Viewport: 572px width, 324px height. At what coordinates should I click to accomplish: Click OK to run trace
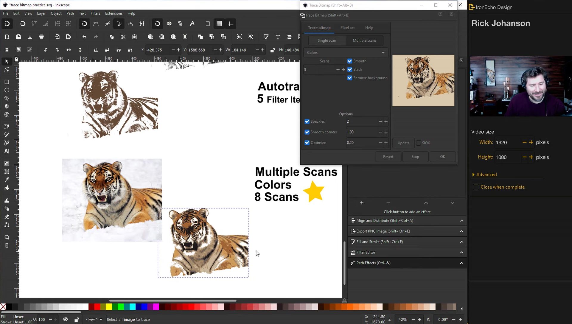tap(442, 157)
